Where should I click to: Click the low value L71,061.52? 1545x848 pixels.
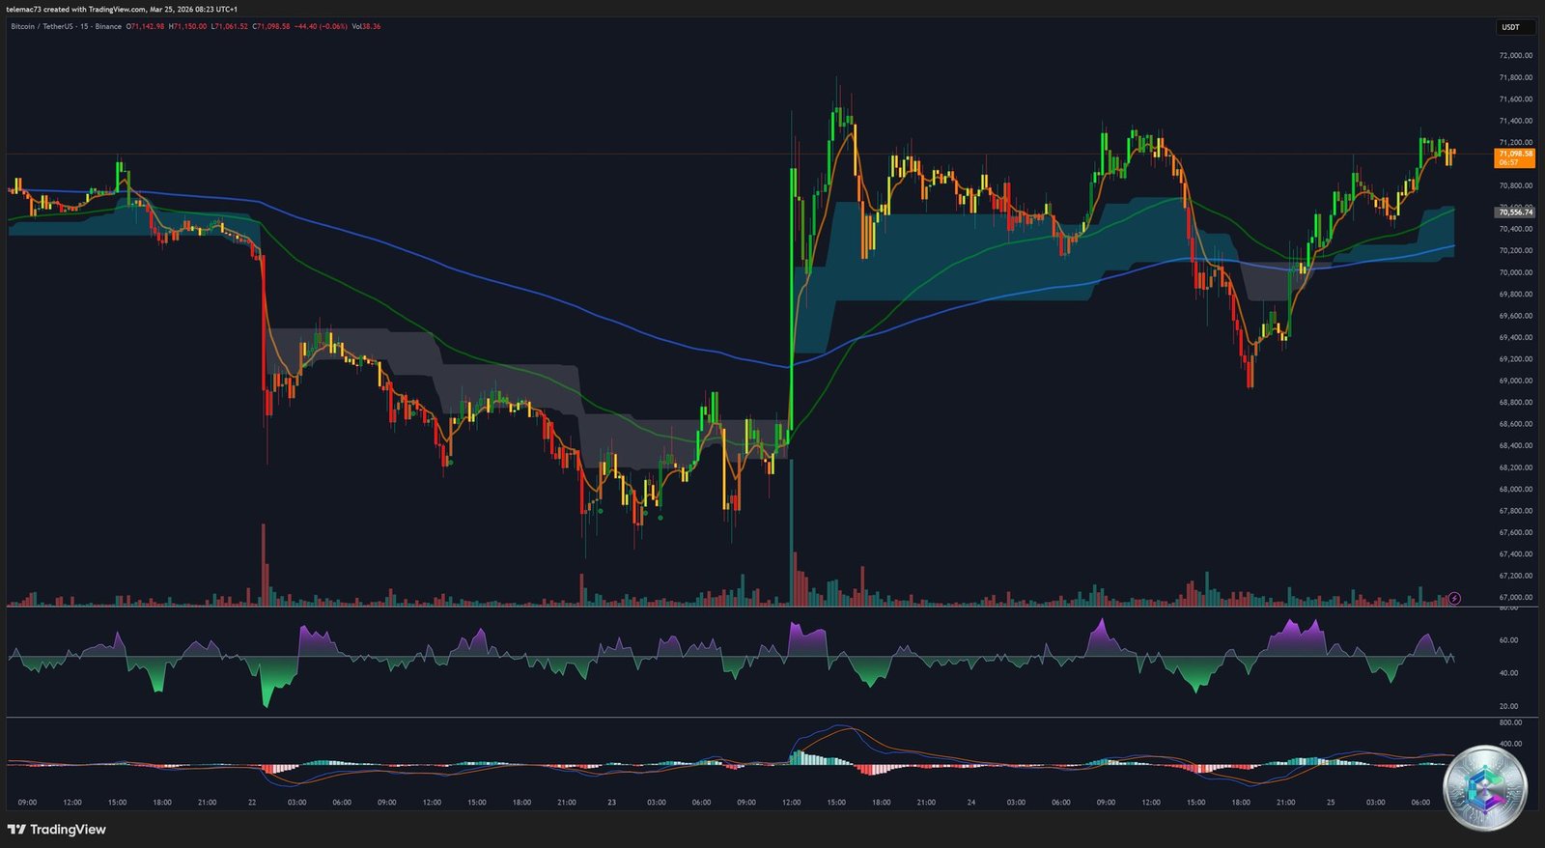pyautogui.click(x=229, y=26)
